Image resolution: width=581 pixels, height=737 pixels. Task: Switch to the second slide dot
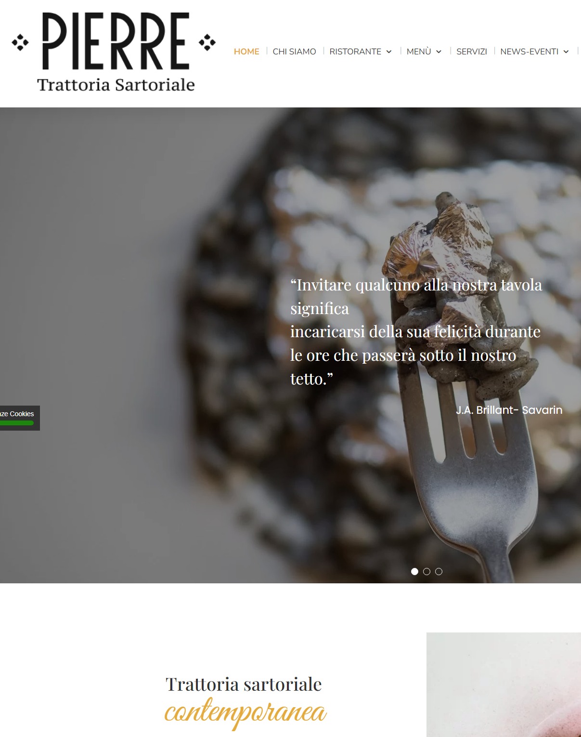coord(426,571)
